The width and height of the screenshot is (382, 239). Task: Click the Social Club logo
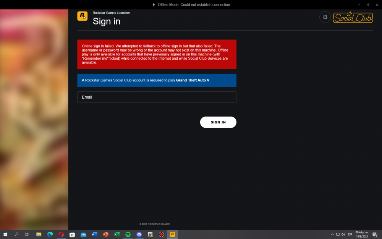353,17
